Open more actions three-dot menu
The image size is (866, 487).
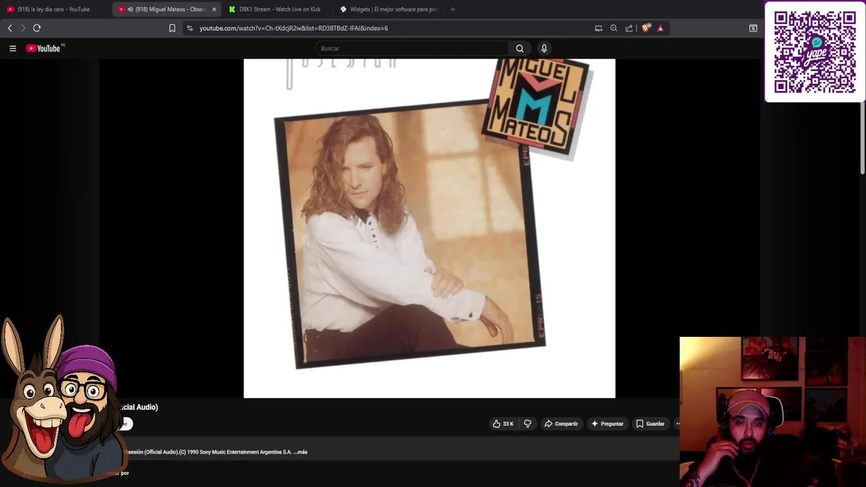point(678,424)
